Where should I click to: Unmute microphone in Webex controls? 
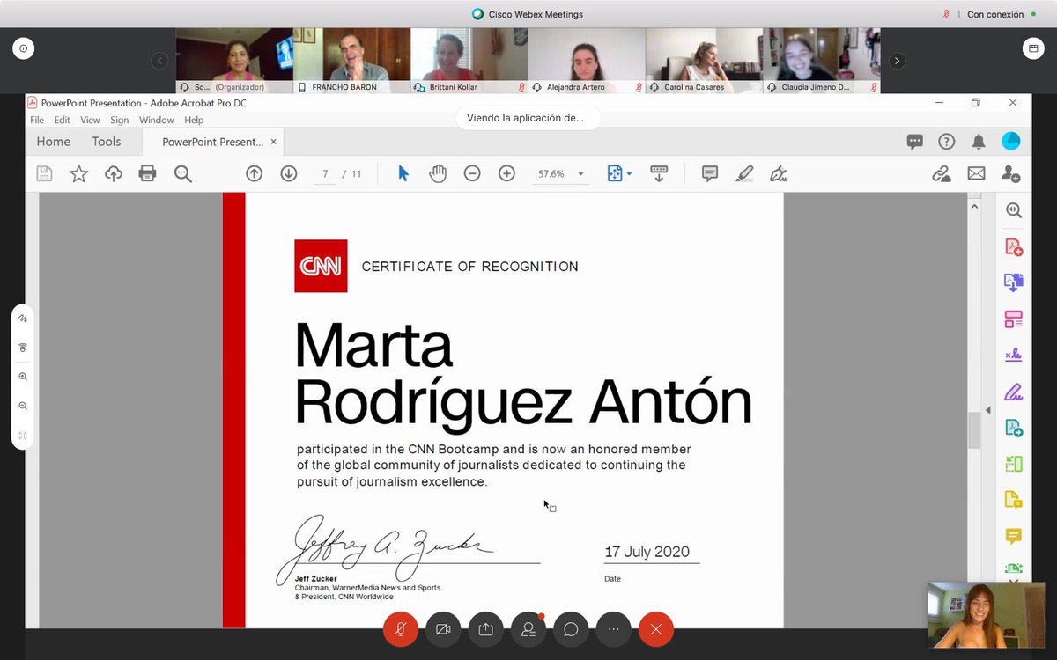pyautogui.click(x=401, y=629)
